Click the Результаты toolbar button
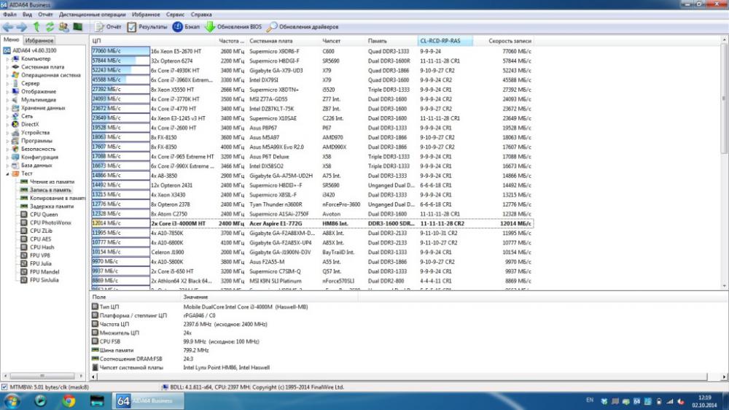Screen dimensions: 729x410 [147, 27]
